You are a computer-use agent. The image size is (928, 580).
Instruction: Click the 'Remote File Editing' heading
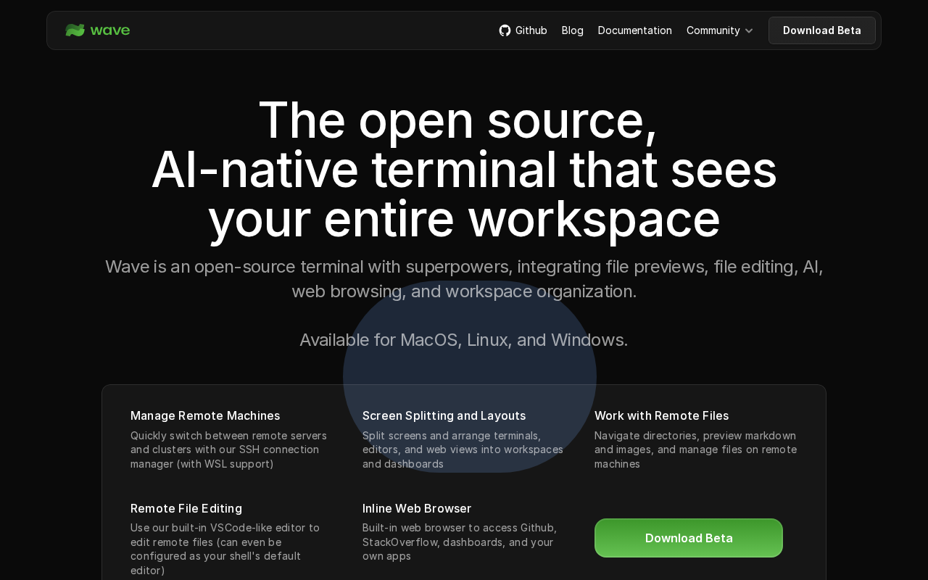[x=186, y=508]
